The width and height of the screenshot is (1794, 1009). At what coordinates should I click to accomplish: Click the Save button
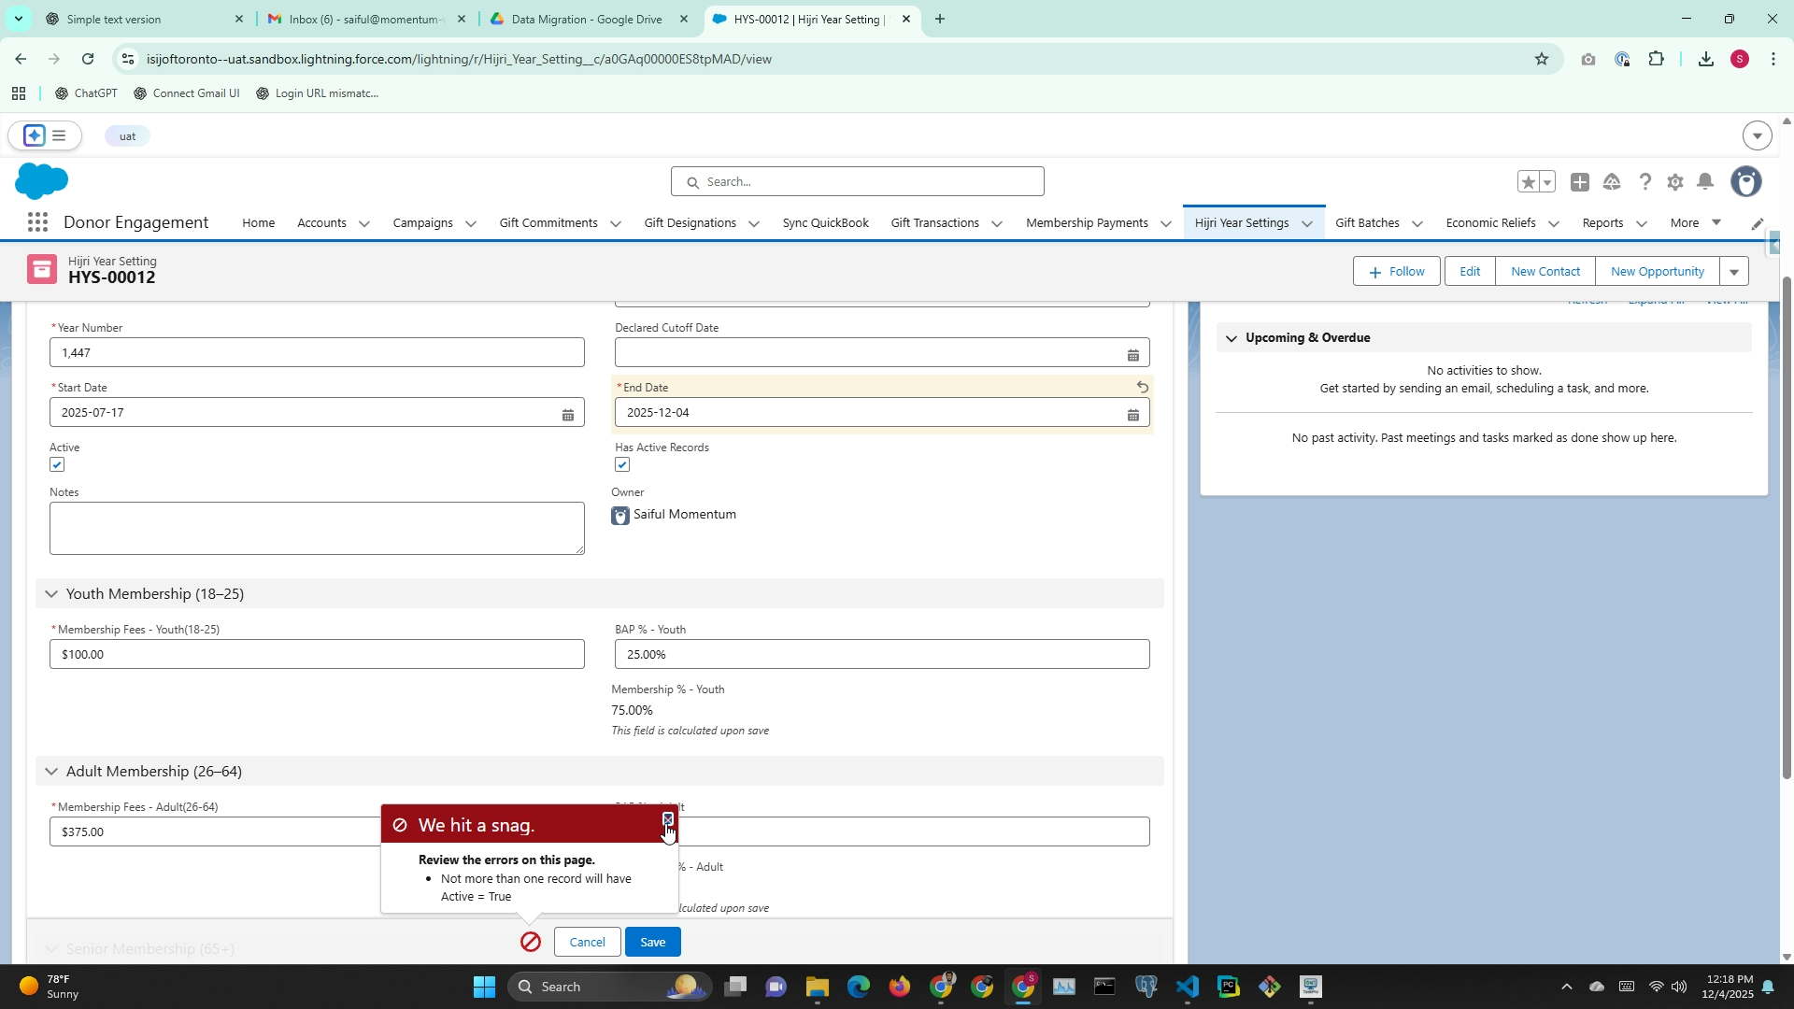coord(652,942)
